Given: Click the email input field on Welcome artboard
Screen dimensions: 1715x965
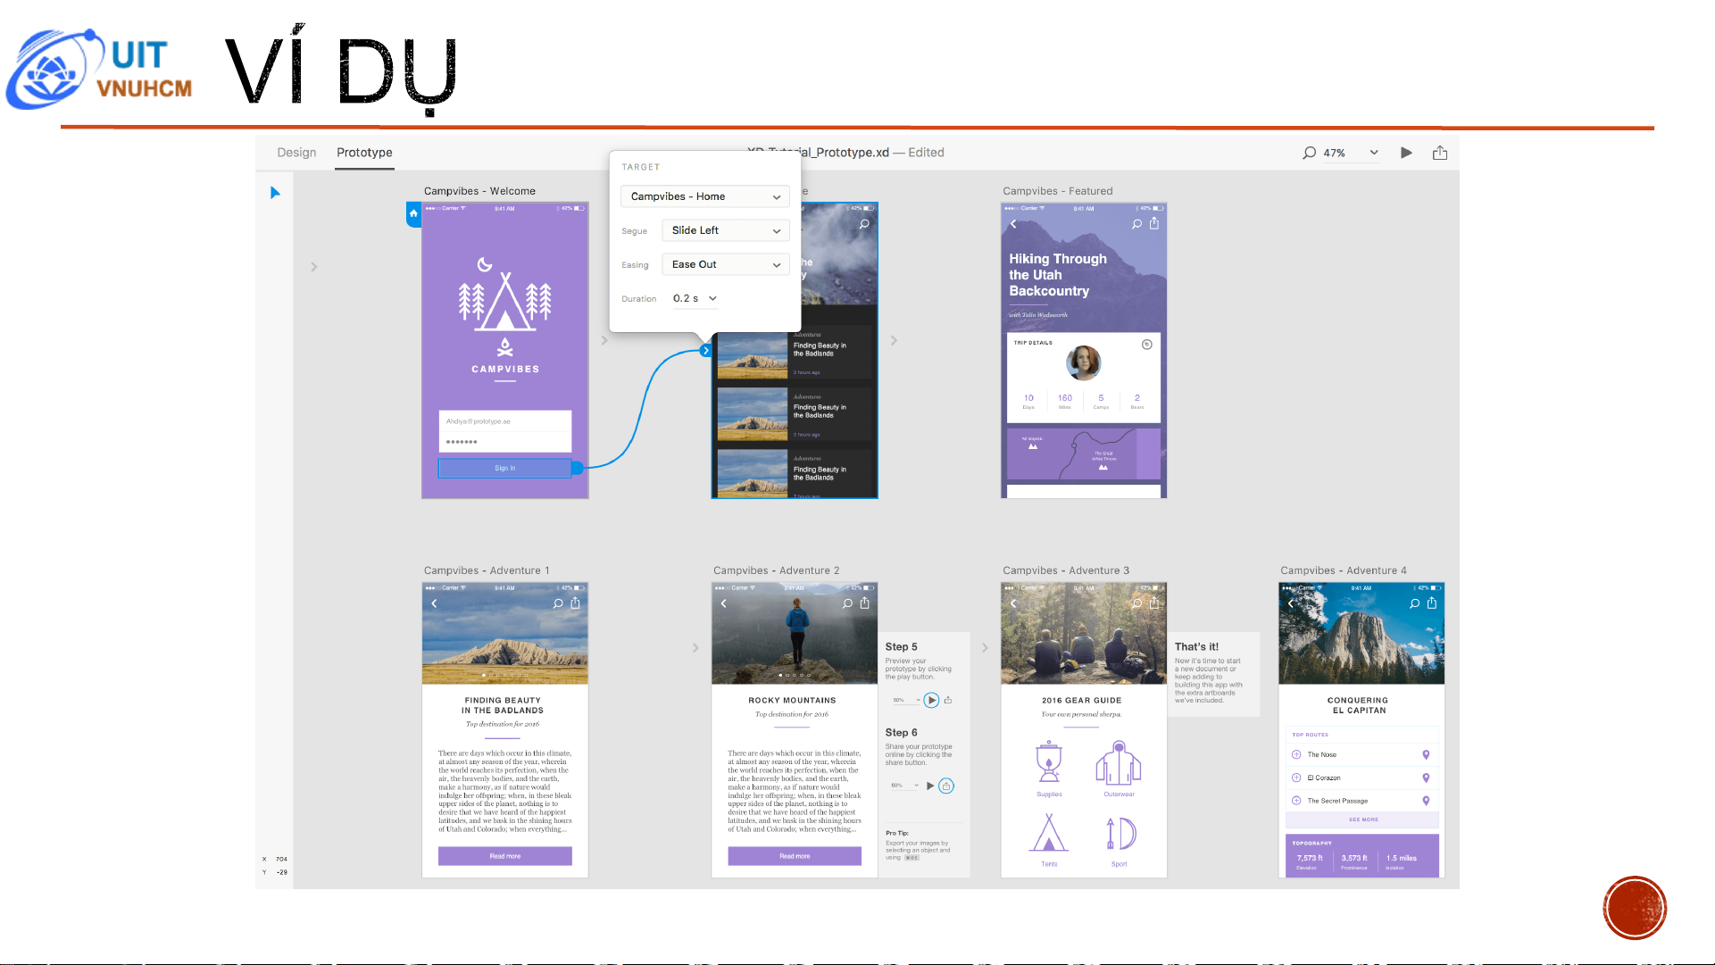Looking at the screenshot, I should 504,421.
